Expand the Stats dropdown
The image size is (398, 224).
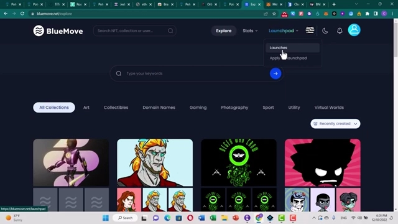point(250,30)
